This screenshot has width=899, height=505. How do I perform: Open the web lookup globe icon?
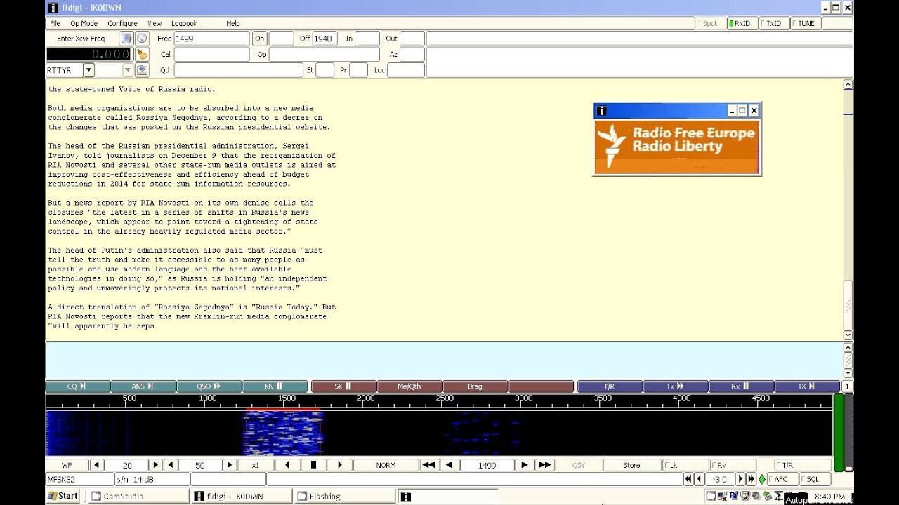click(x=142, y=39)
